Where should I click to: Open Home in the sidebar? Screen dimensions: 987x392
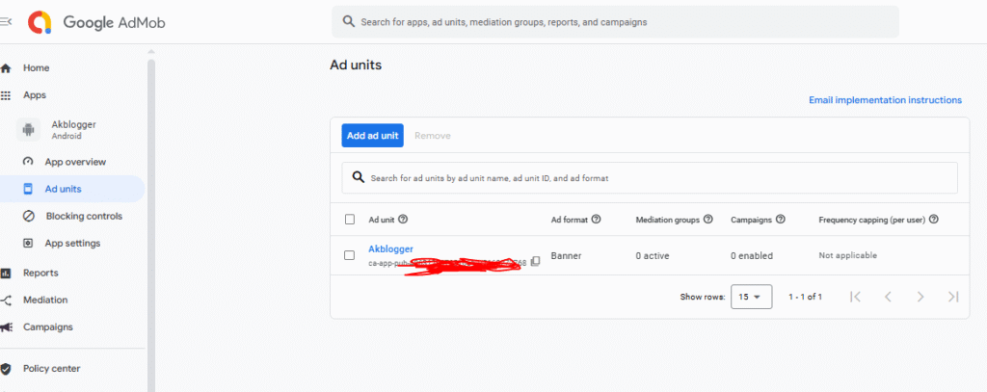click(x=36, y=68)
